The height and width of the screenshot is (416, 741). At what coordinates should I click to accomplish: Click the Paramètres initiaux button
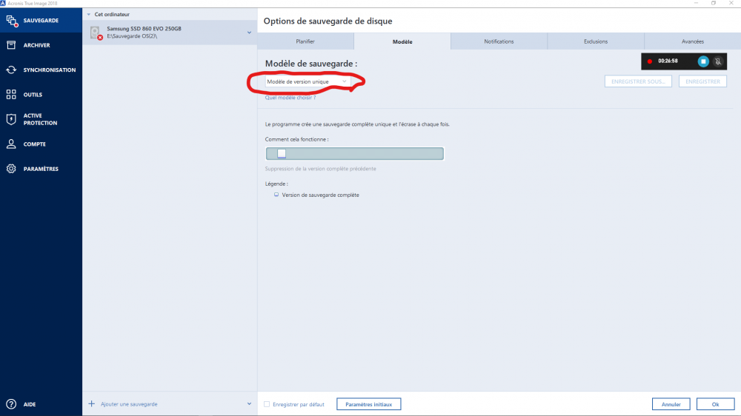(368, 404)
